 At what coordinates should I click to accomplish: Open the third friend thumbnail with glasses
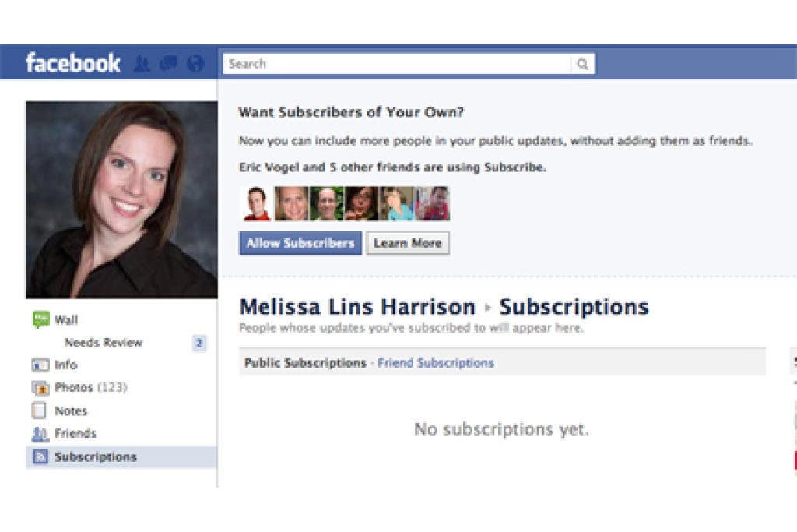pos(326,203)
